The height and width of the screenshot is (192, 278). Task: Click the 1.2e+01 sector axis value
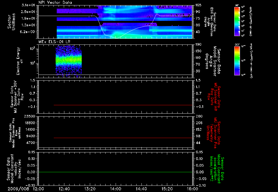pos(28,25)
